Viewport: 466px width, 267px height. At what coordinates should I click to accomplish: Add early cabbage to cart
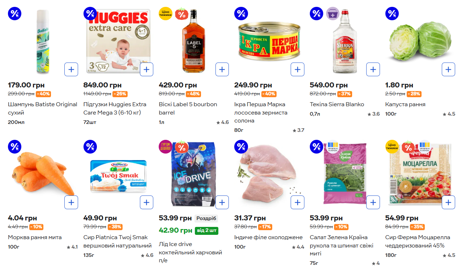[x=448, y=69]
